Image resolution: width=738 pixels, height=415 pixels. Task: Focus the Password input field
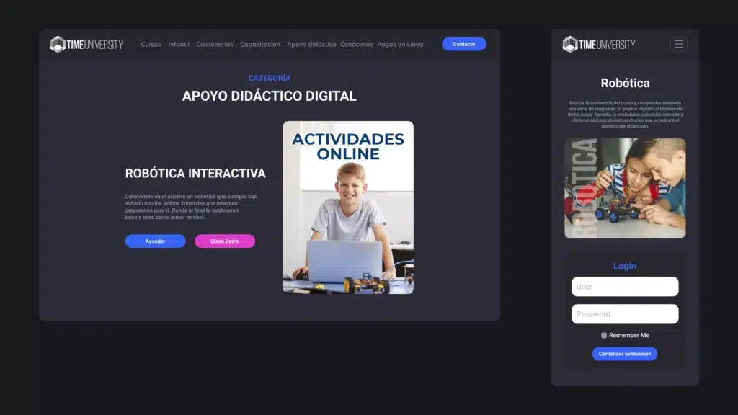pos(624,314)
